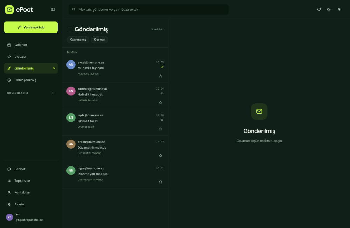Open the Kontaktlar contacts section

click(x=31, y=193)
